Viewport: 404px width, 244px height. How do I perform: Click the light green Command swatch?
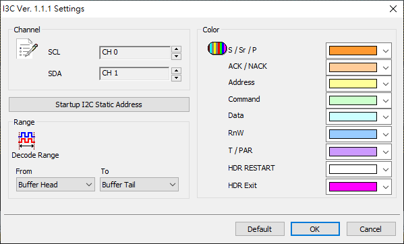pyautogui.click(x=353, y=100)
